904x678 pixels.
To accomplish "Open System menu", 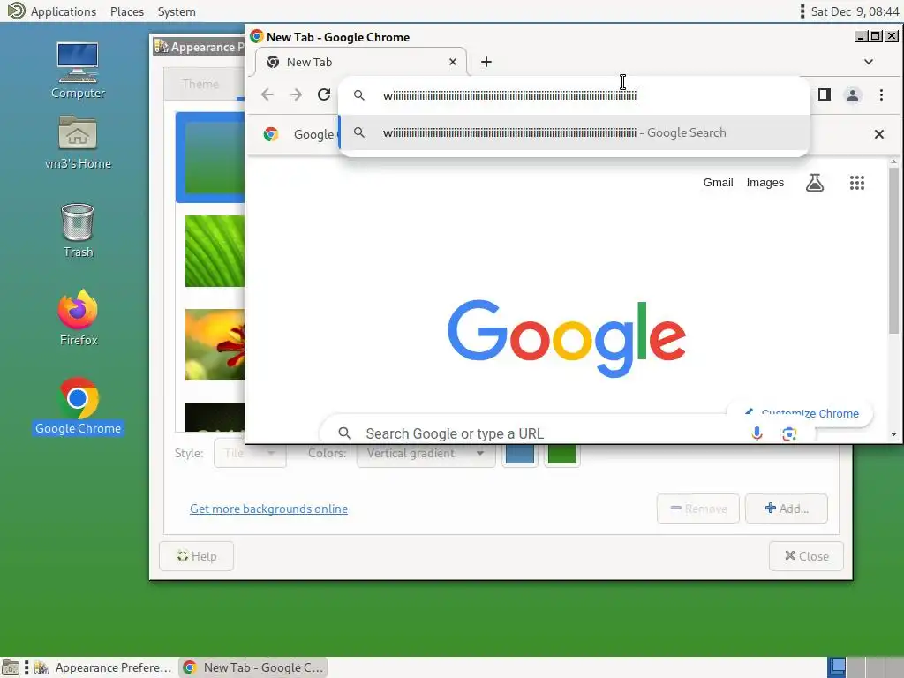I will pyautogui.click(x=177, y=11).
